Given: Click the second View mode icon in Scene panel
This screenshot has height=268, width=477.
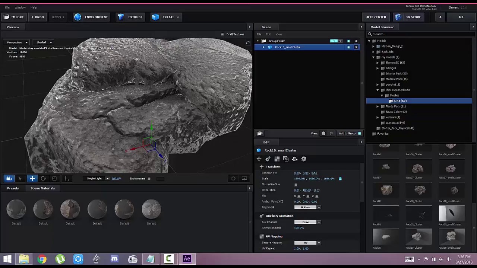Looking at the screenshot, I should 331,133.
